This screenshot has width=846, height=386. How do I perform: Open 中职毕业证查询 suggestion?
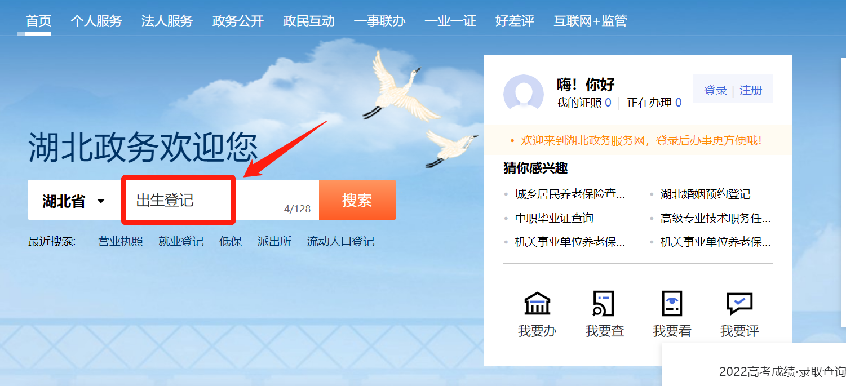(554, 218)
